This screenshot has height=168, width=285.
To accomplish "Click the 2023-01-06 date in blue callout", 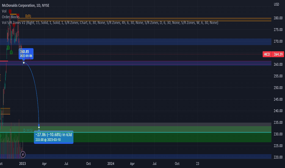I will coord(26,56).
